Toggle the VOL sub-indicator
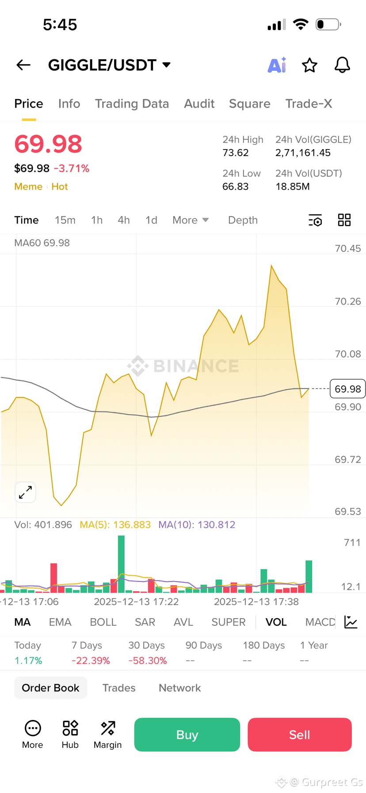 pyautogui.click(x=276, y=622)
